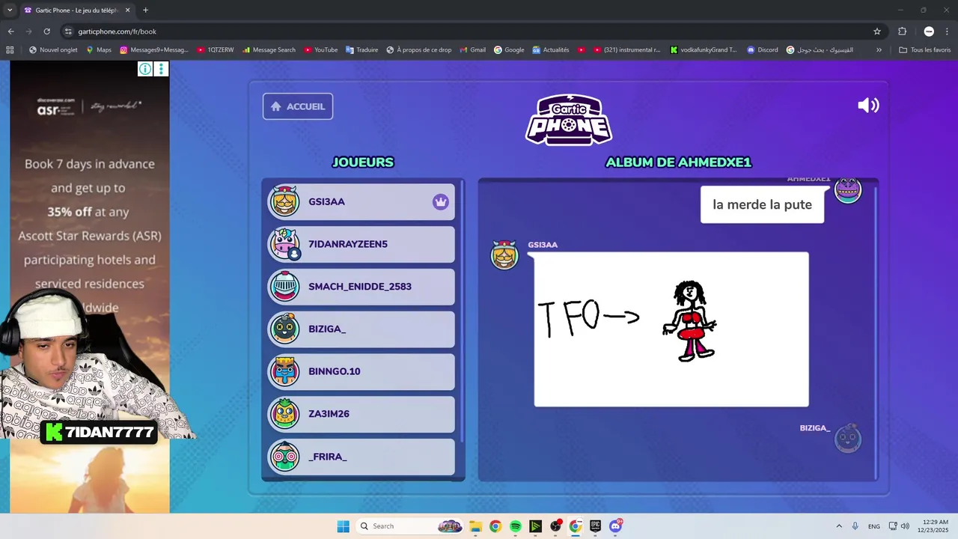Viewport: 958px width, 539px height.
Task: Open the Message Search bookmark
Action: pyautogui.click(x=269, y=50)
